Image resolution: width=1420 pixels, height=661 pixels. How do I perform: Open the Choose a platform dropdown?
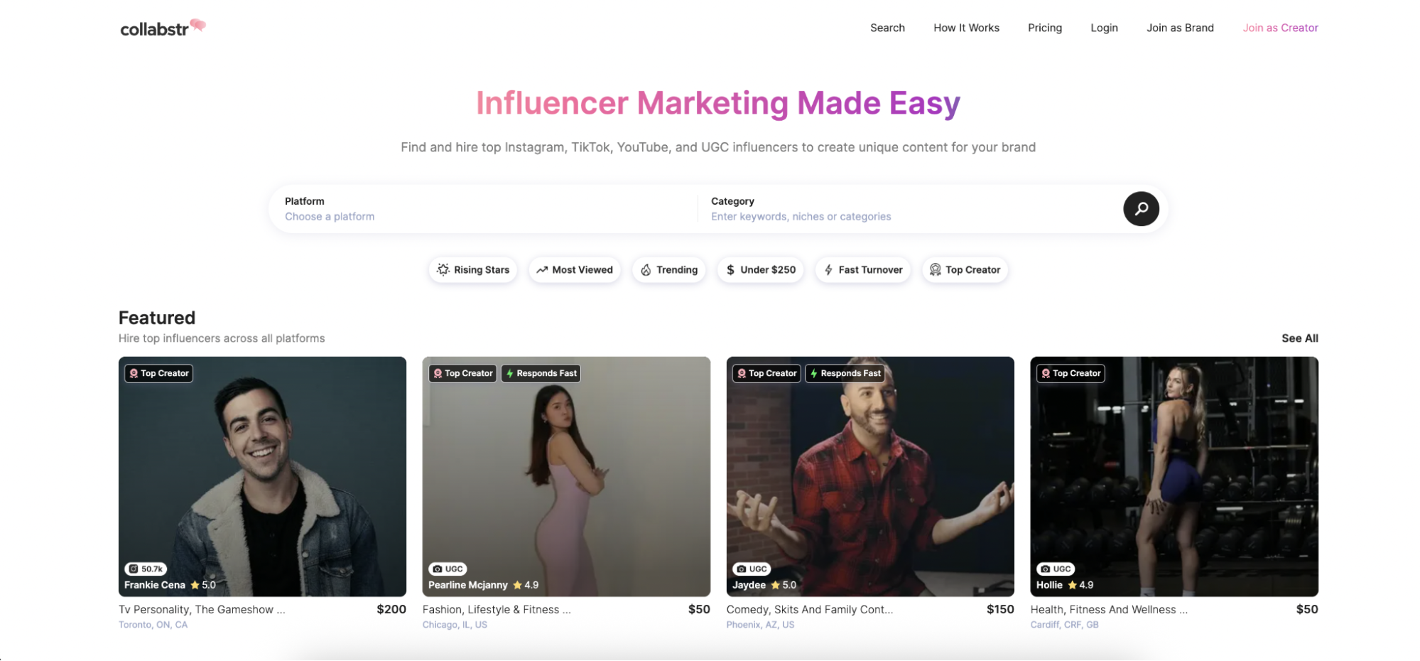(330, 217)
